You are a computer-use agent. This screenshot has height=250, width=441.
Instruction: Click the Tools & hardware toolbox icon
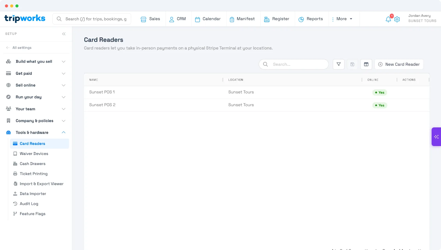tap(9, 133)
